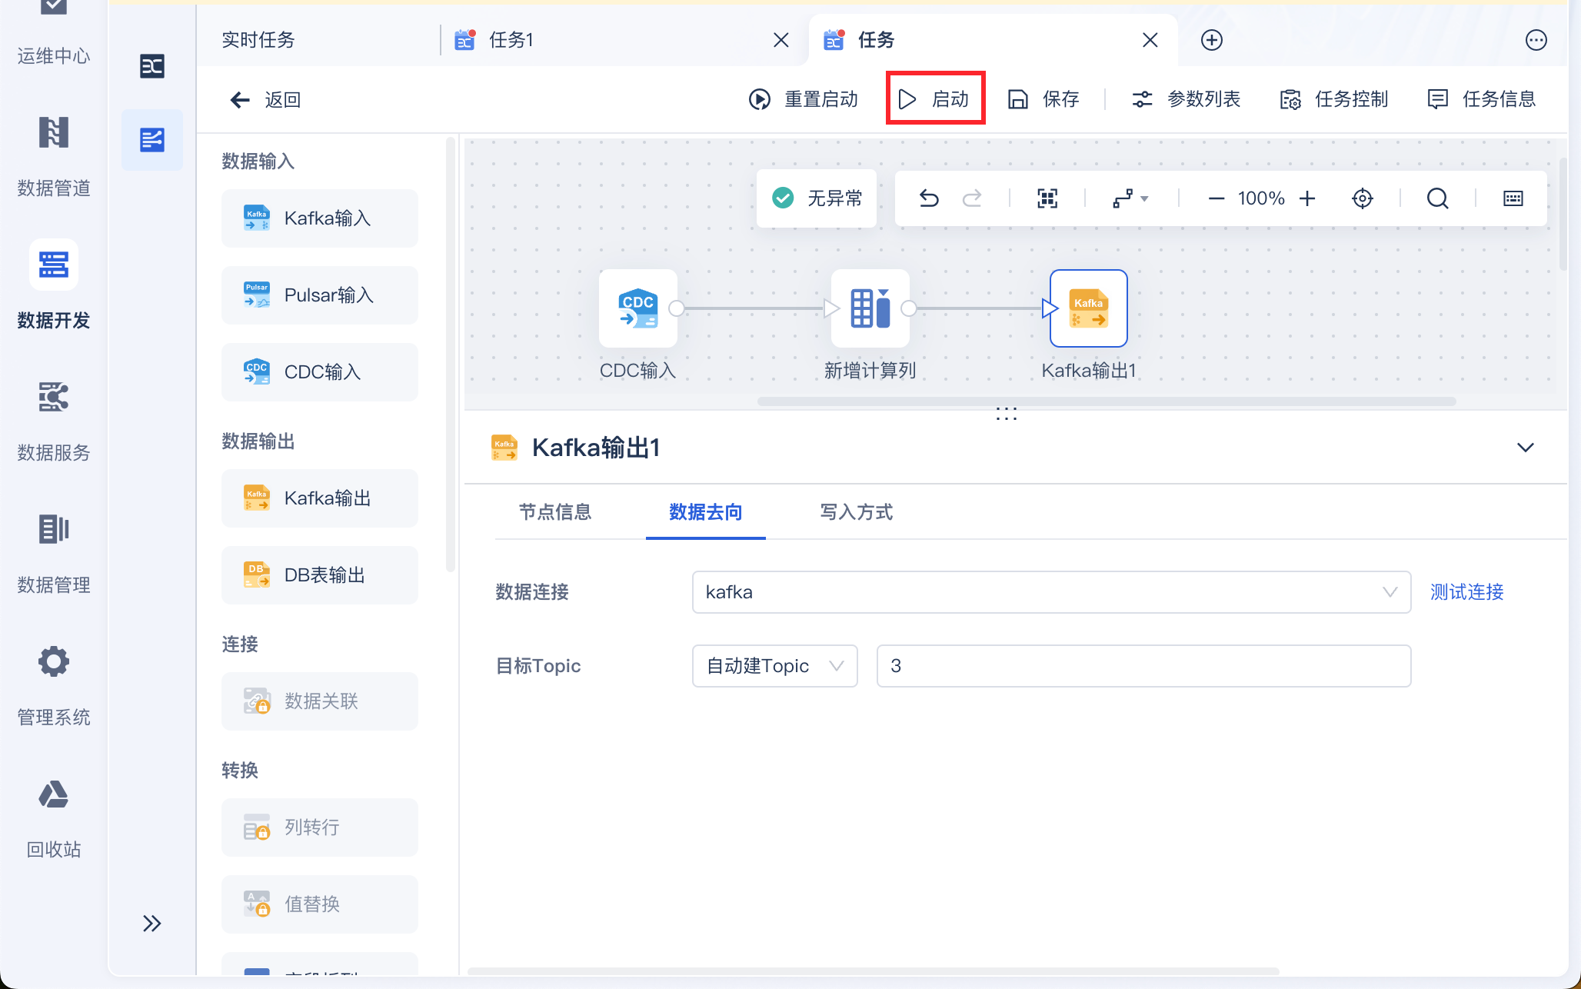Click the 启动 button
Image resolution: width=1581 pixels, height=989 pixels.
click(x=935, y=98)
